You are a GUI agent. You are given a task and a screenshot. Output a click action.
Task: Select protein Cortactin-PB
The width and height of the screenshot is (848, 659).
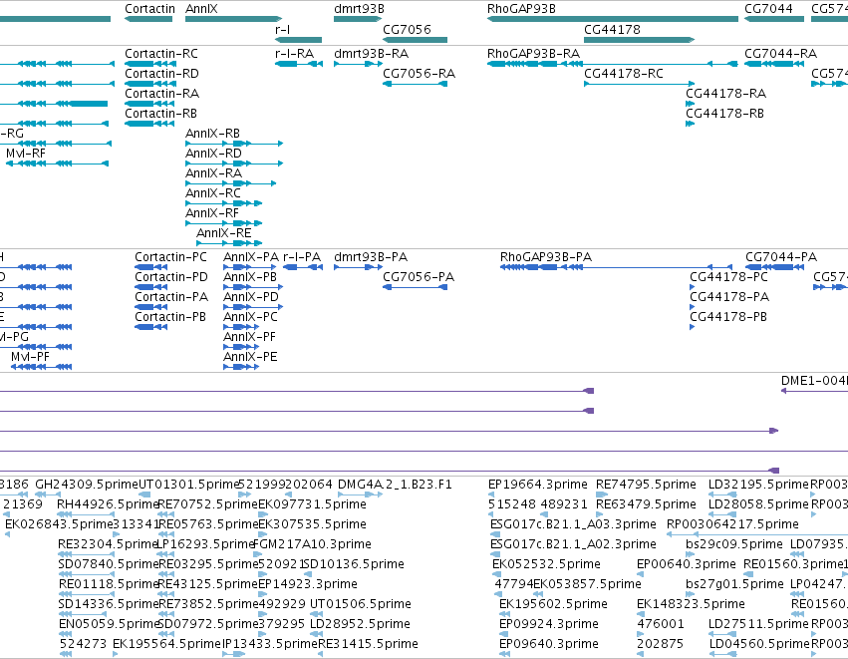point(169,317)
